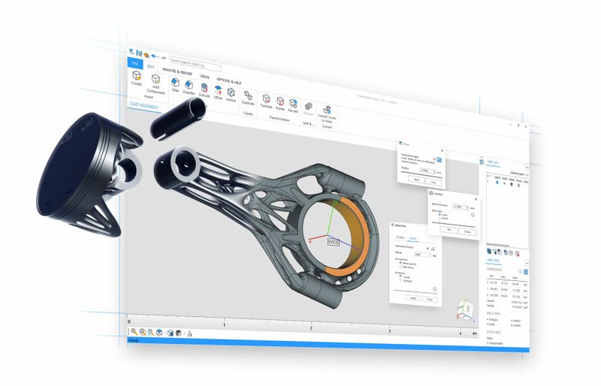Click the Quick search field

(x=195, y=64)
